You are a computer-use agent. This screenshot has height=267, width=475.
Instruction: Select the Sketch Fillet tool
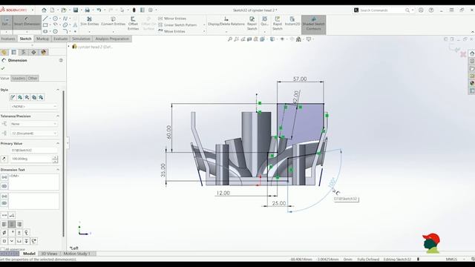tap(65, 31)
